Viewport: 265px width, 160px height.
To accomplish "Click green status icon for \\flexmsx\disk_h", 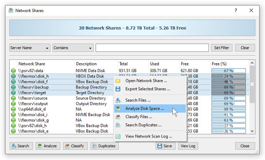I will (x=13, y=76).
